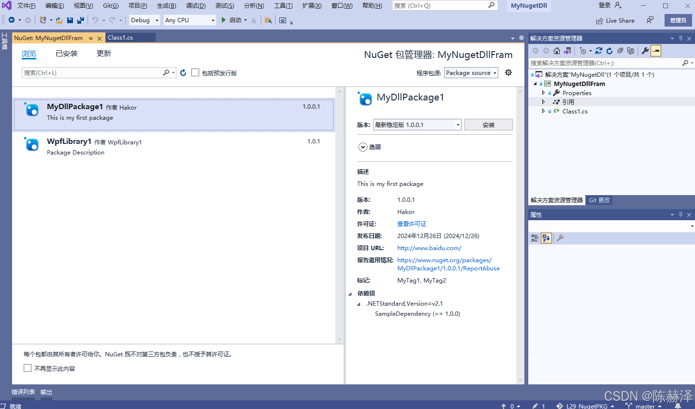Pin the NuGet document tab
The height and width of the screenshot is (409, 695).
pos(90,38)
